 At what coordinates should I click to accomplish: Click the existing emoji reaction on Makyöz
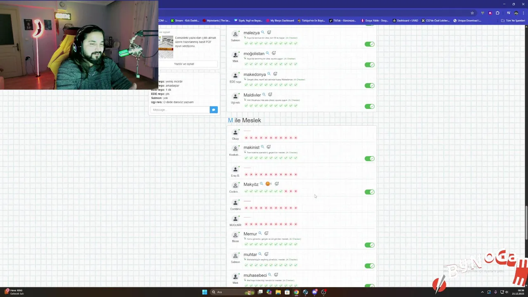269,184
